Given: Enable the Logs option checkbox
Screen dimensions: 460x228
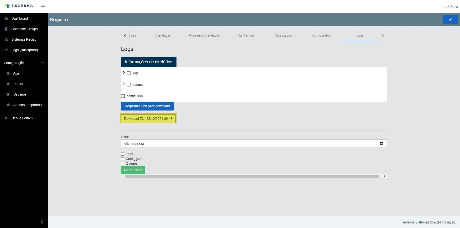Looking at the screenshot, I should (123, 154).
